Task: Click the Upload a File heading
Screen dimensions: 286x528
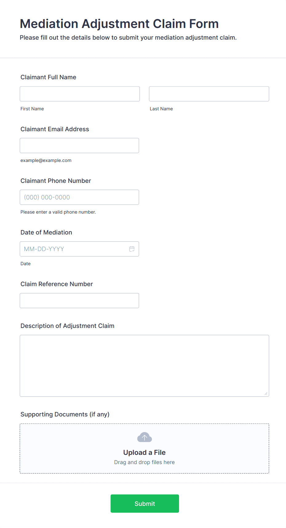Action: (x=145, y=452)
